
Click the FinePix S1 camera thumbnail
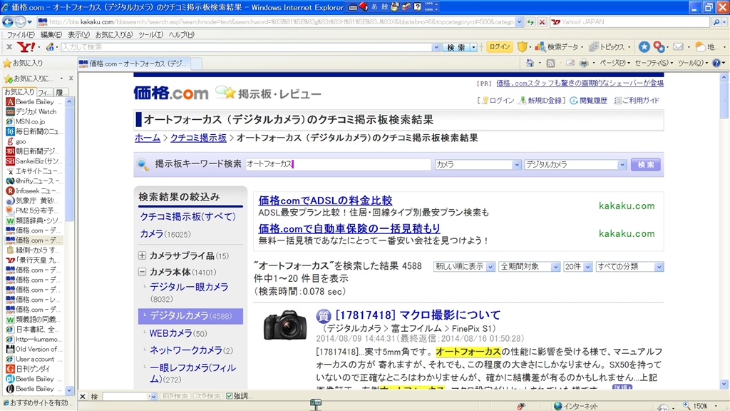click(285, 325)
